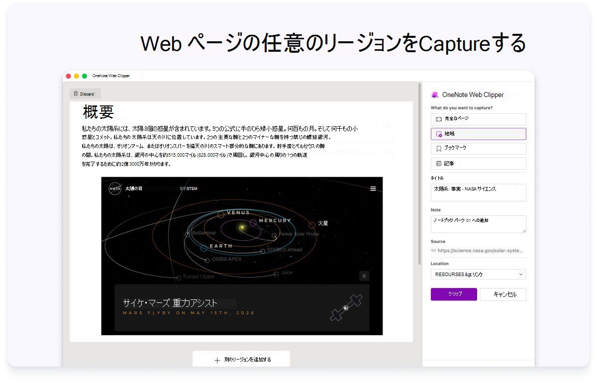Open the science.nasa.gov source link
Image resolution: width=597 pixels, height=383 pixels.
(481, 251)
